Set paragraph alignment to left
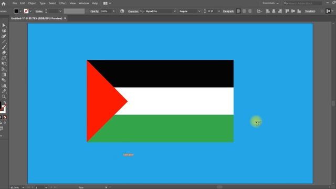This screenshot has width=336, height=189. point(238,11)
